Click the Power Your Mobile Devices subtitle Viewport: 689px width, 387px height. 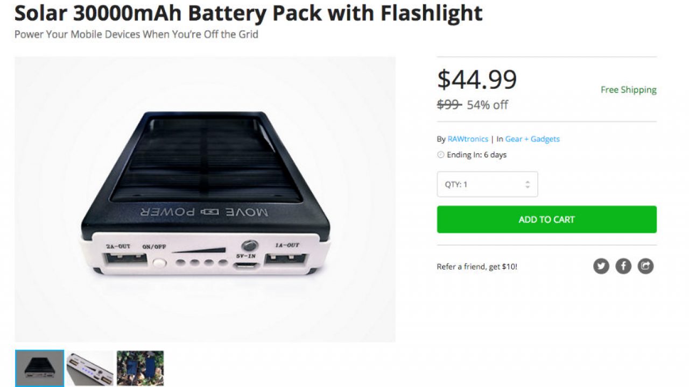136,34
